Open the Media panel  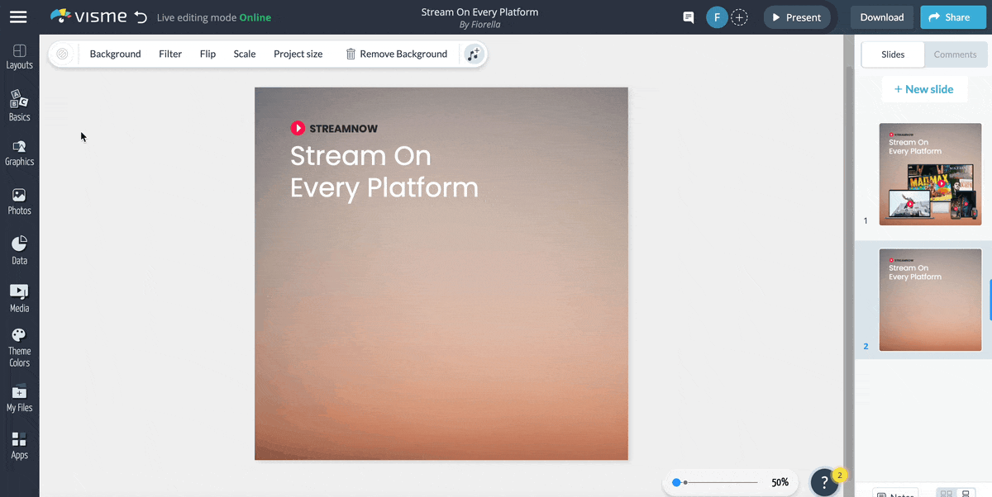point(19,297)
